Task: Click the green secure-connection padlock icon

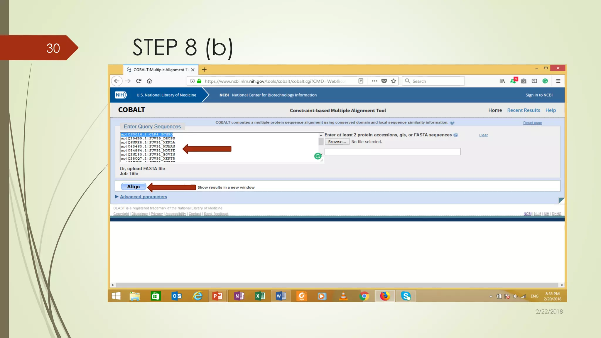Action: click(199, 81)
